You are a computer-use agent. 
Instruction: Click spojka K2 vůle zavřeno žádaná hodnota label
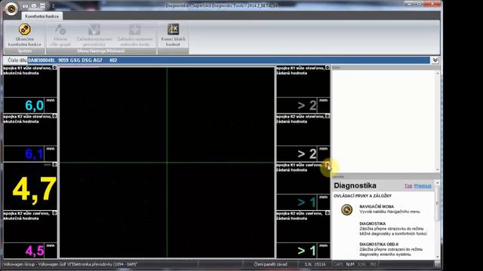pyautogui.click(x=300, y=216)
